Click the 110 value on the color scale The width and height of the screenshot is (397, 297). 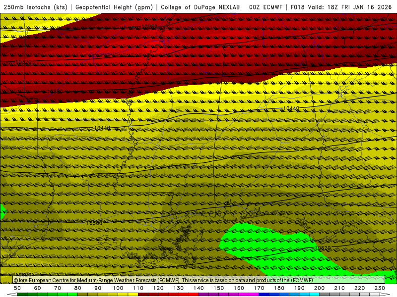[138, 288]
